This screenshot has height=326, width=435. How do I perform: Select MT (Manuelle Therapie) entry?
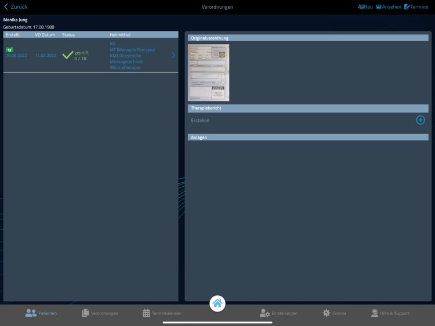pos(132,50)
